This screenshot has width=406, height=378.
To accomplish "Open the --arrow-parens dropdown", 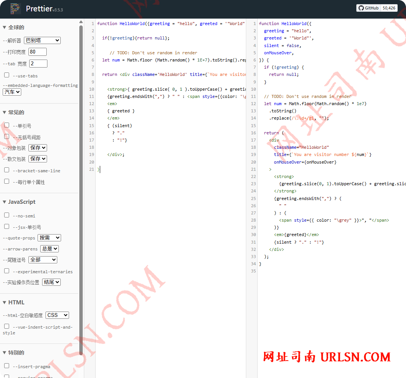I will click(50, 249).
